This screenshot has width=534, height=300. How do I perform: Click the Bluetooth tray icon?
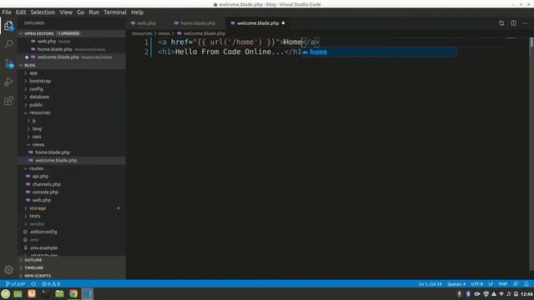[x=468, y=294]
